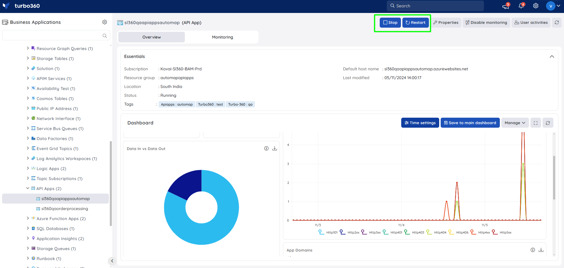Viewport: 564px width, 268px height.
Task: Open Time settings
Action: tap(420, 123)
